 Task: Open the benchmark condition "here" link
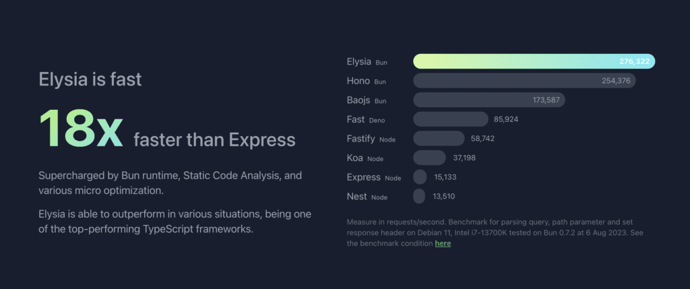click(443, 243)
